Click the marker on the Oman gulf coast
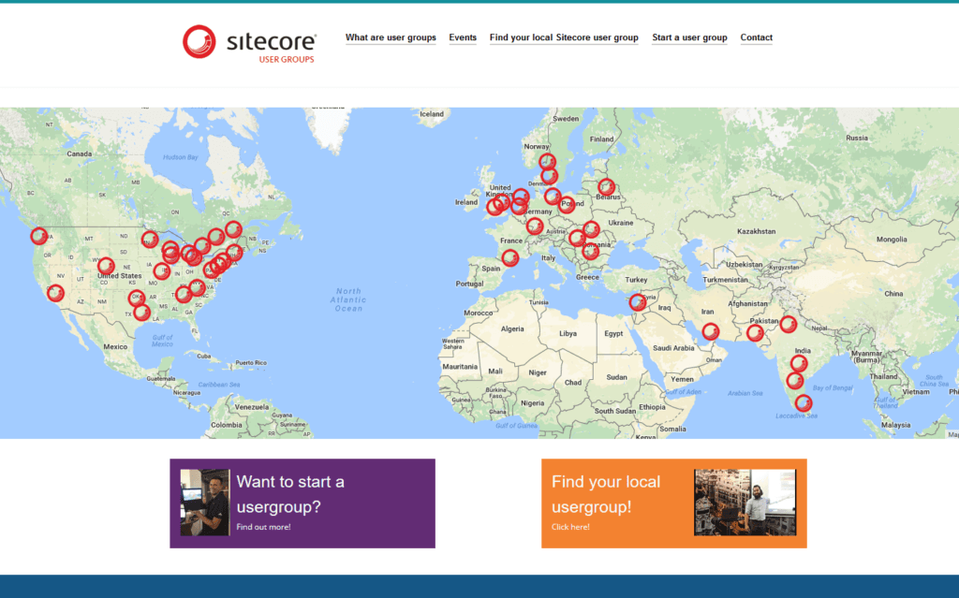959x598 pixels. coord(710,330)
